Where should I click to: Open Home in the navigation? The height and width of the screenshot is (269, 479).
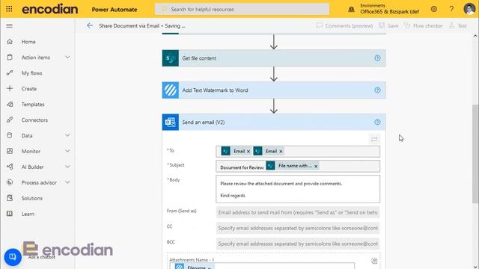pos(28,42)
